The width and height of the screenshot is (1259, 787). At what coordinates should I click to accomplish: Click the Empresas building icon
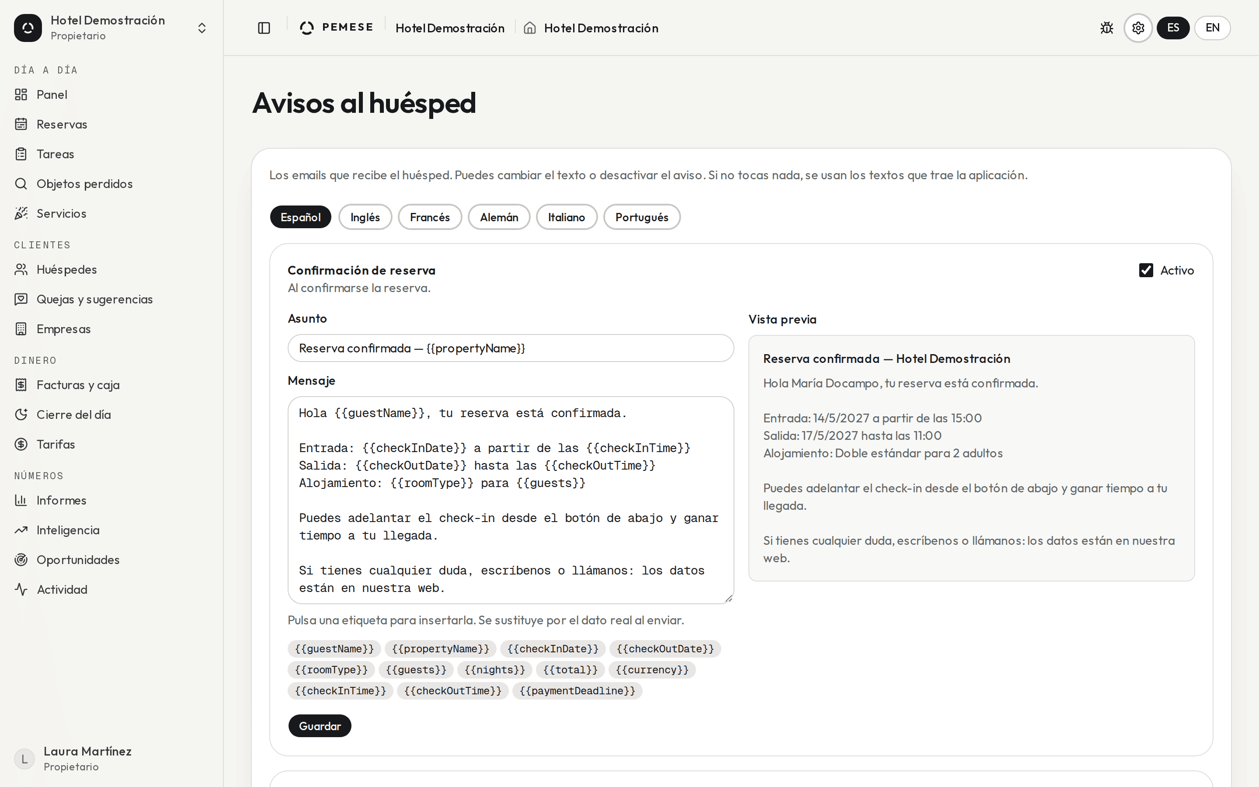point(21,328)
